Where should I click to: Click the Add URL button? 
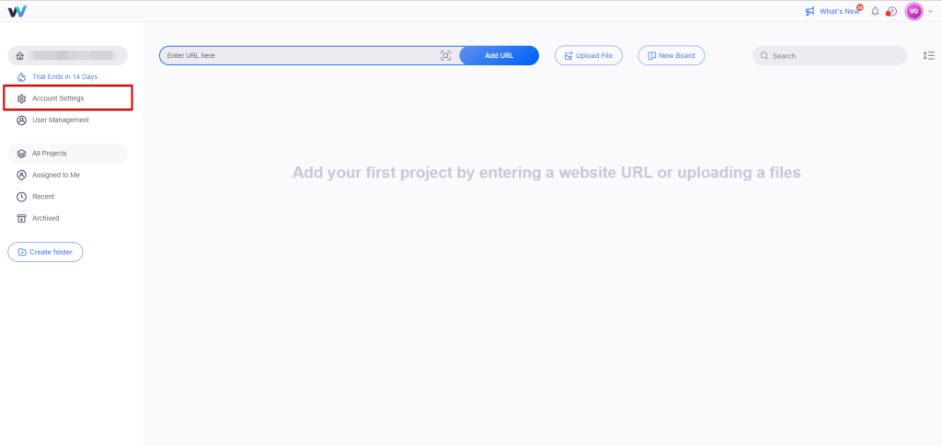[x=499, y=56]
